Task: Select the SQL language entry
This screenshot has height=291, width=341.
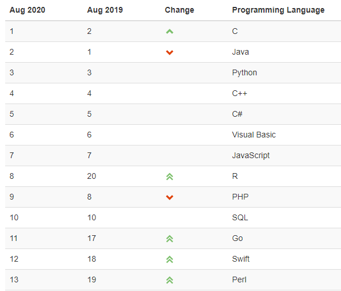Action: coord(240,217)
